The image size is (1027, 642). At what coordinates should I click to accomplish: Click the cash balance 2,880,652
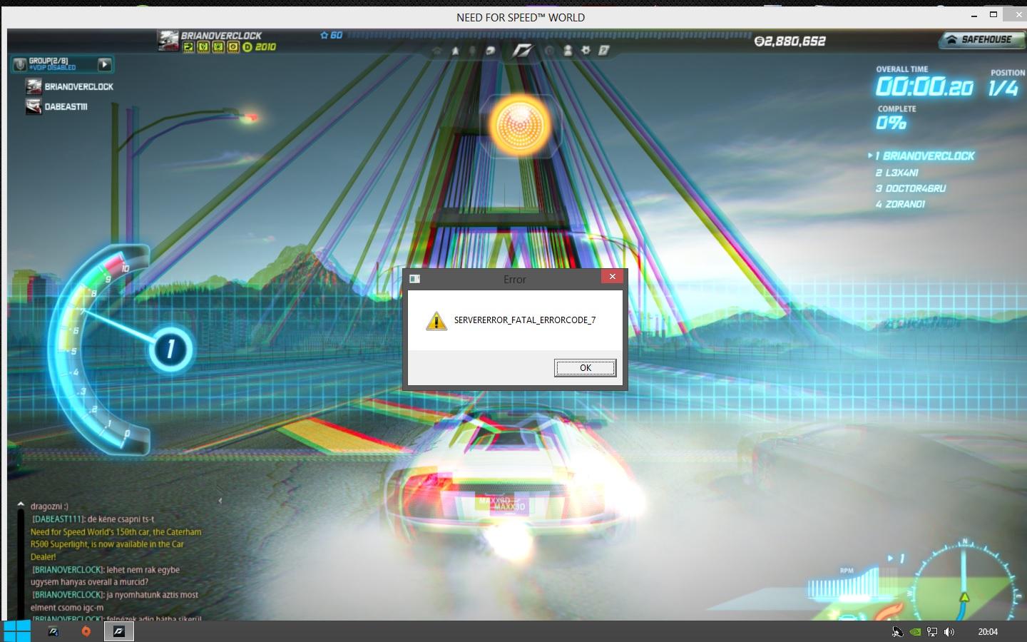point(790,41)
